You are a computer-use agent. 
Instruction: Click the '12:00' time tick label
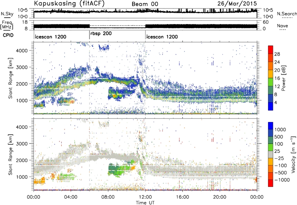coord(145,197)
